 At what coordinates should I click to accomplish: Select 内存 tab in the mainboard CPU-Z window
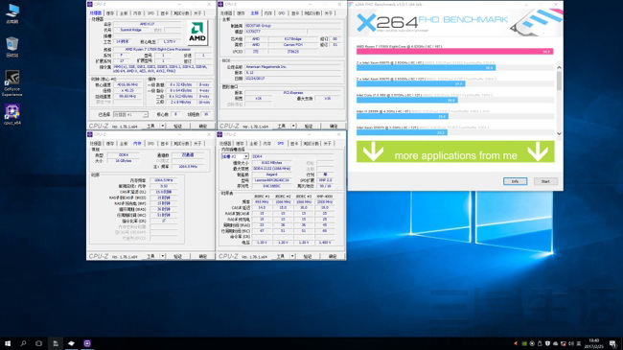pyautogui.click(x=268, y=13)
